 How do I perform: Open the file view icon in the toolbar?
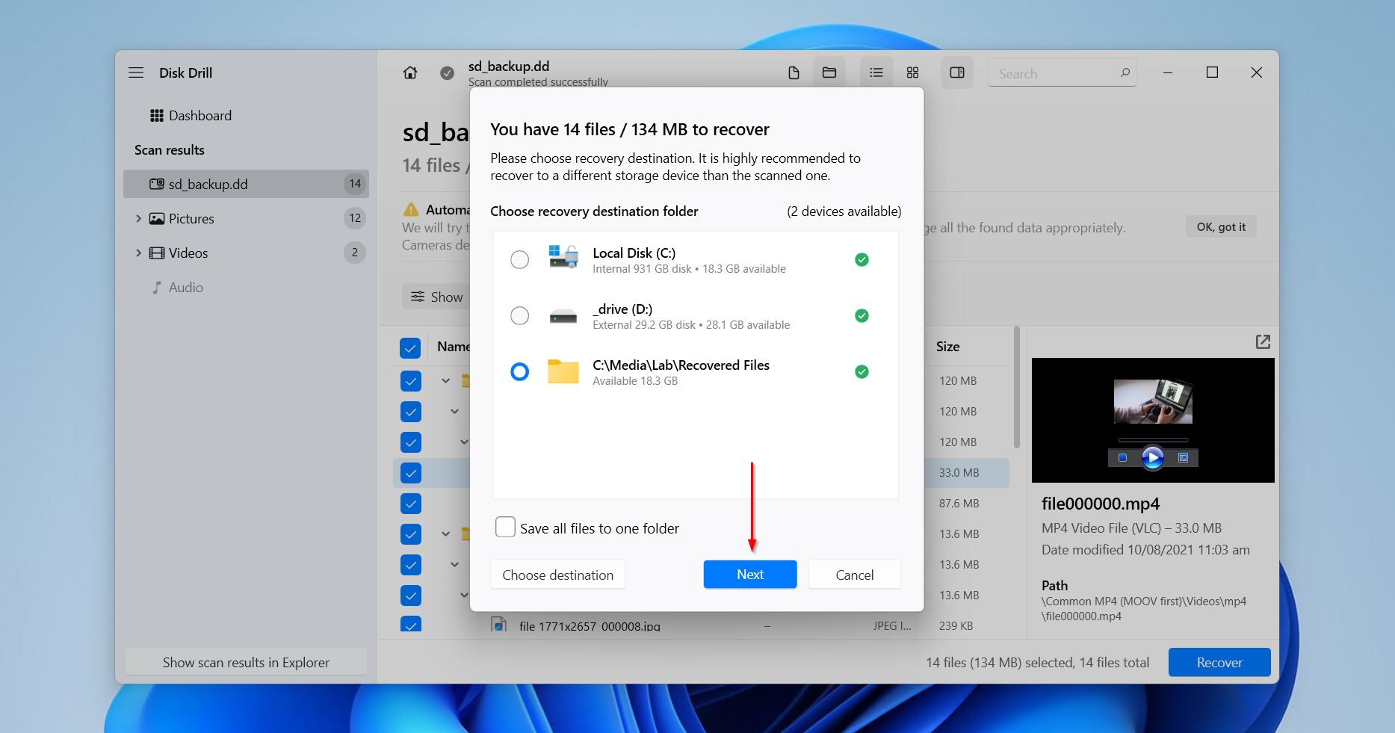pyautogui.click(x=793, y=72)
